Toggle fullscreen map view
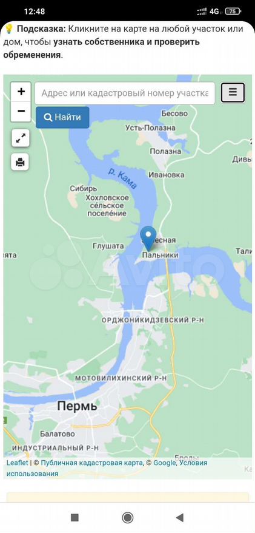The height and width of the screenshot is (533, 255). click(21, 138)
